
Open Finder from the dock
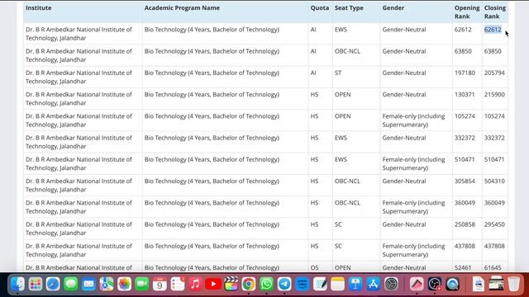tap(17, 284)
